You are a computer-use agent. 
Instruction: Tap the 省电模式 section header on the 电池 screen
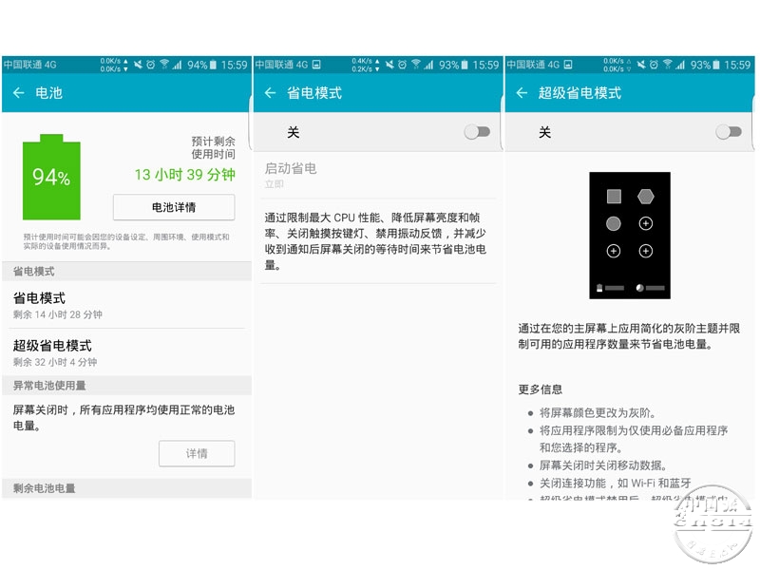[x=127, y=272]
